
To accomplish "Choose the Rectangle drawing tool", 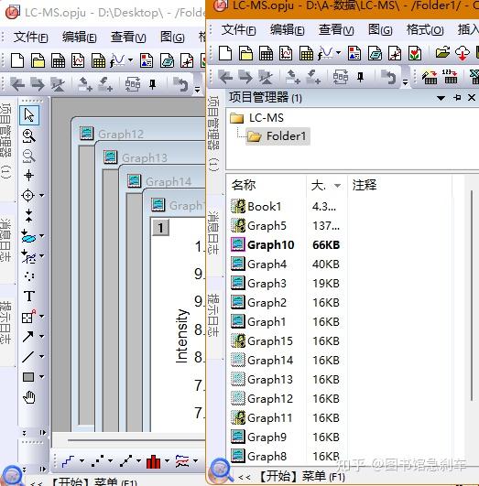I will (x=28, y=377).
